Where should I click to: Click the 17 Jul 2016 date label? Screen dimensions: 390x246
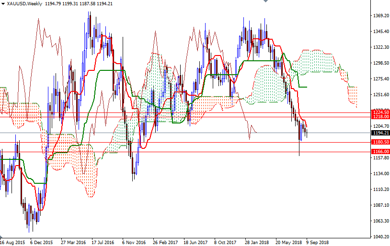click(103, 242)
